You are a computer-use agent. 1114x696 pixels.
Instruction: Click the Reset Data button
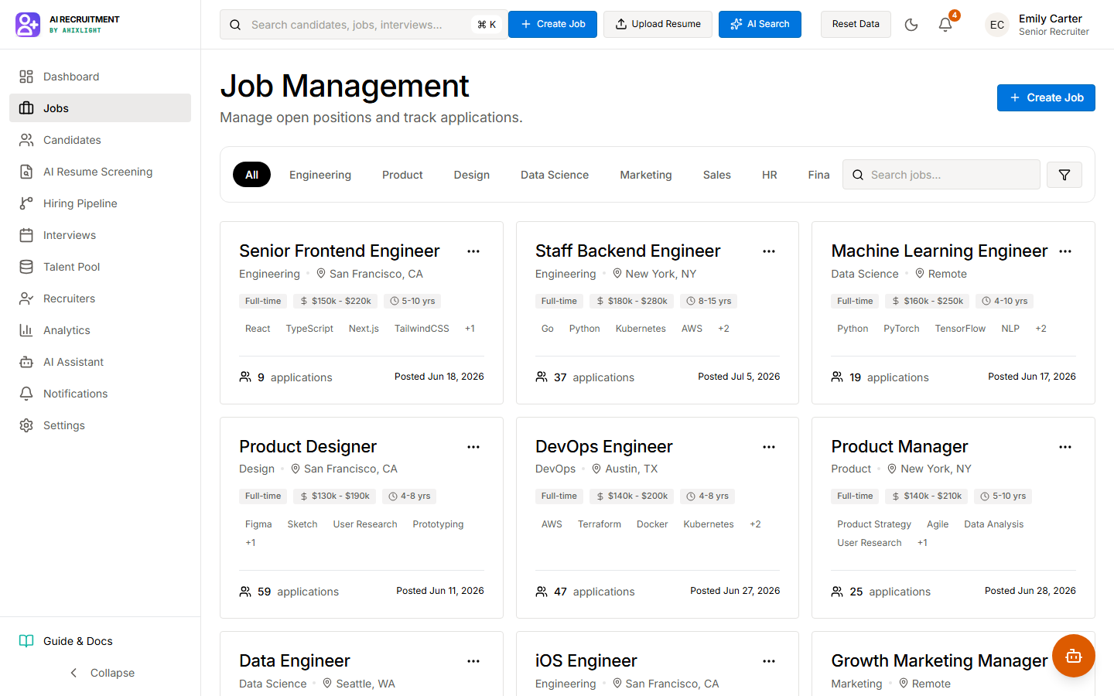(856, 24)
